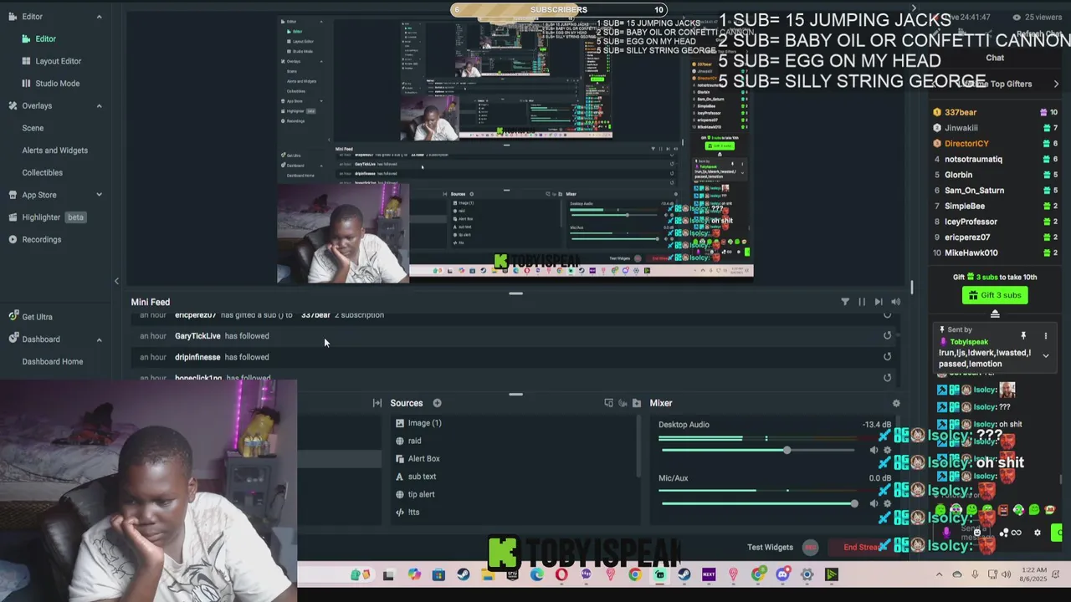
Task: Replay GaryTickLive follow alert
Action: 888,336
